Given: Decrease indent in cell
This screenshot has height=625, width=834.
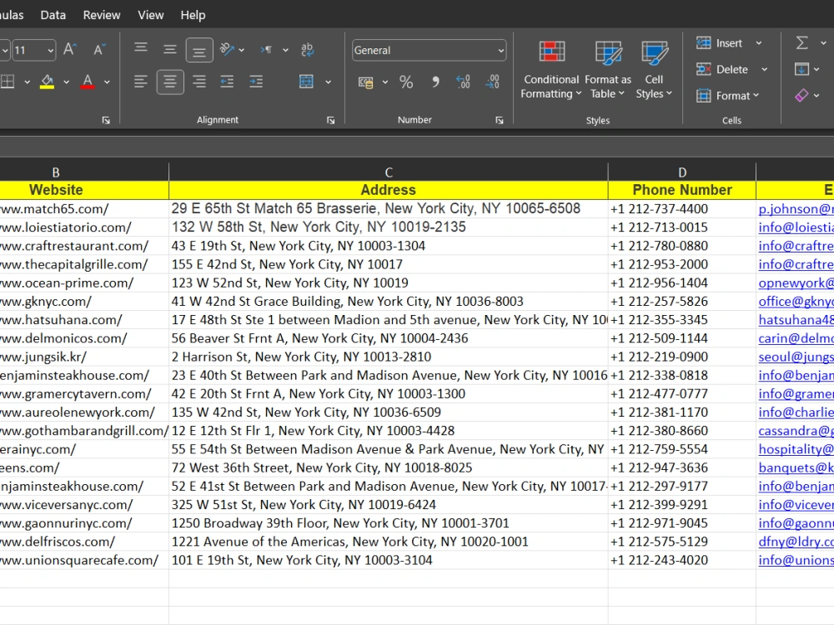Looking at the screenshot, I should pyautogui.click(x=227, y=82).
